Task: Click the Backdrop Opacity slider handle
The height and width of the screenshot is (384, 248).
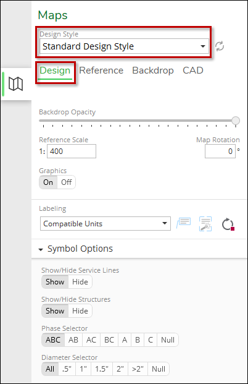Action: (236, 121)
